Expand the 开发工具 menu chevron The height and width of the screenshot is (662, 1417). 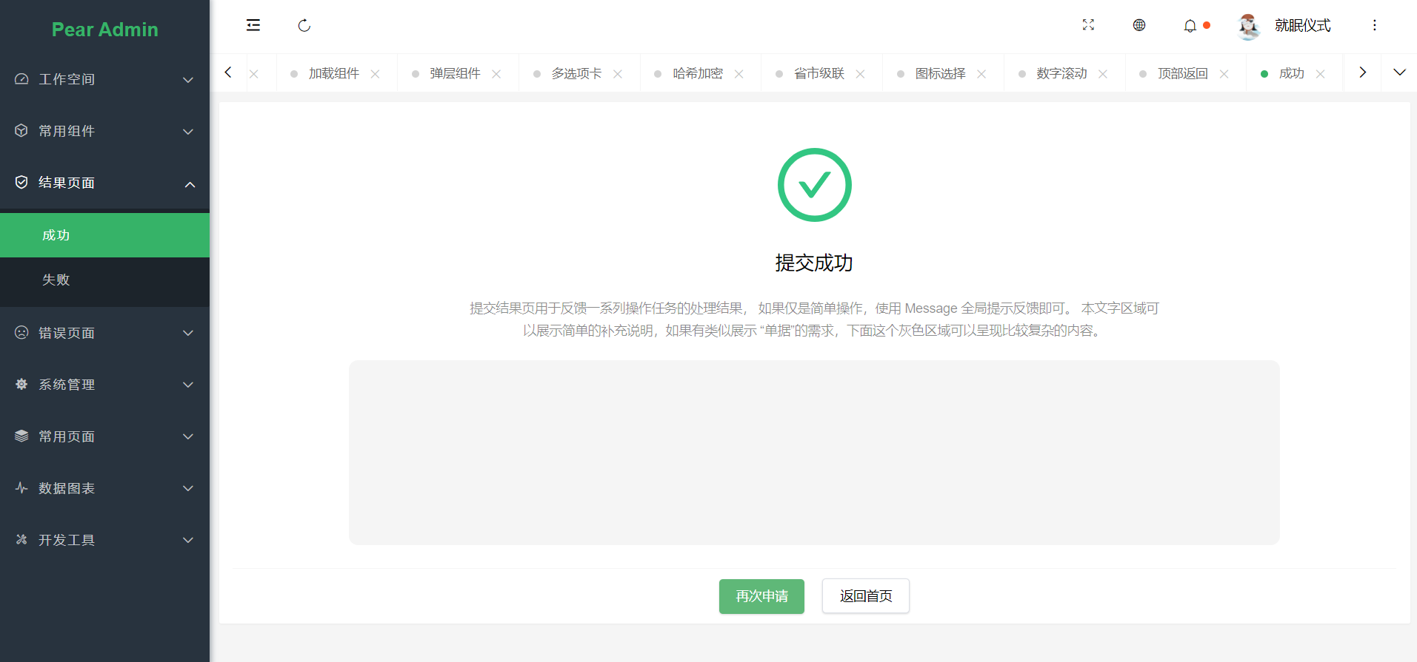point(189,541)
